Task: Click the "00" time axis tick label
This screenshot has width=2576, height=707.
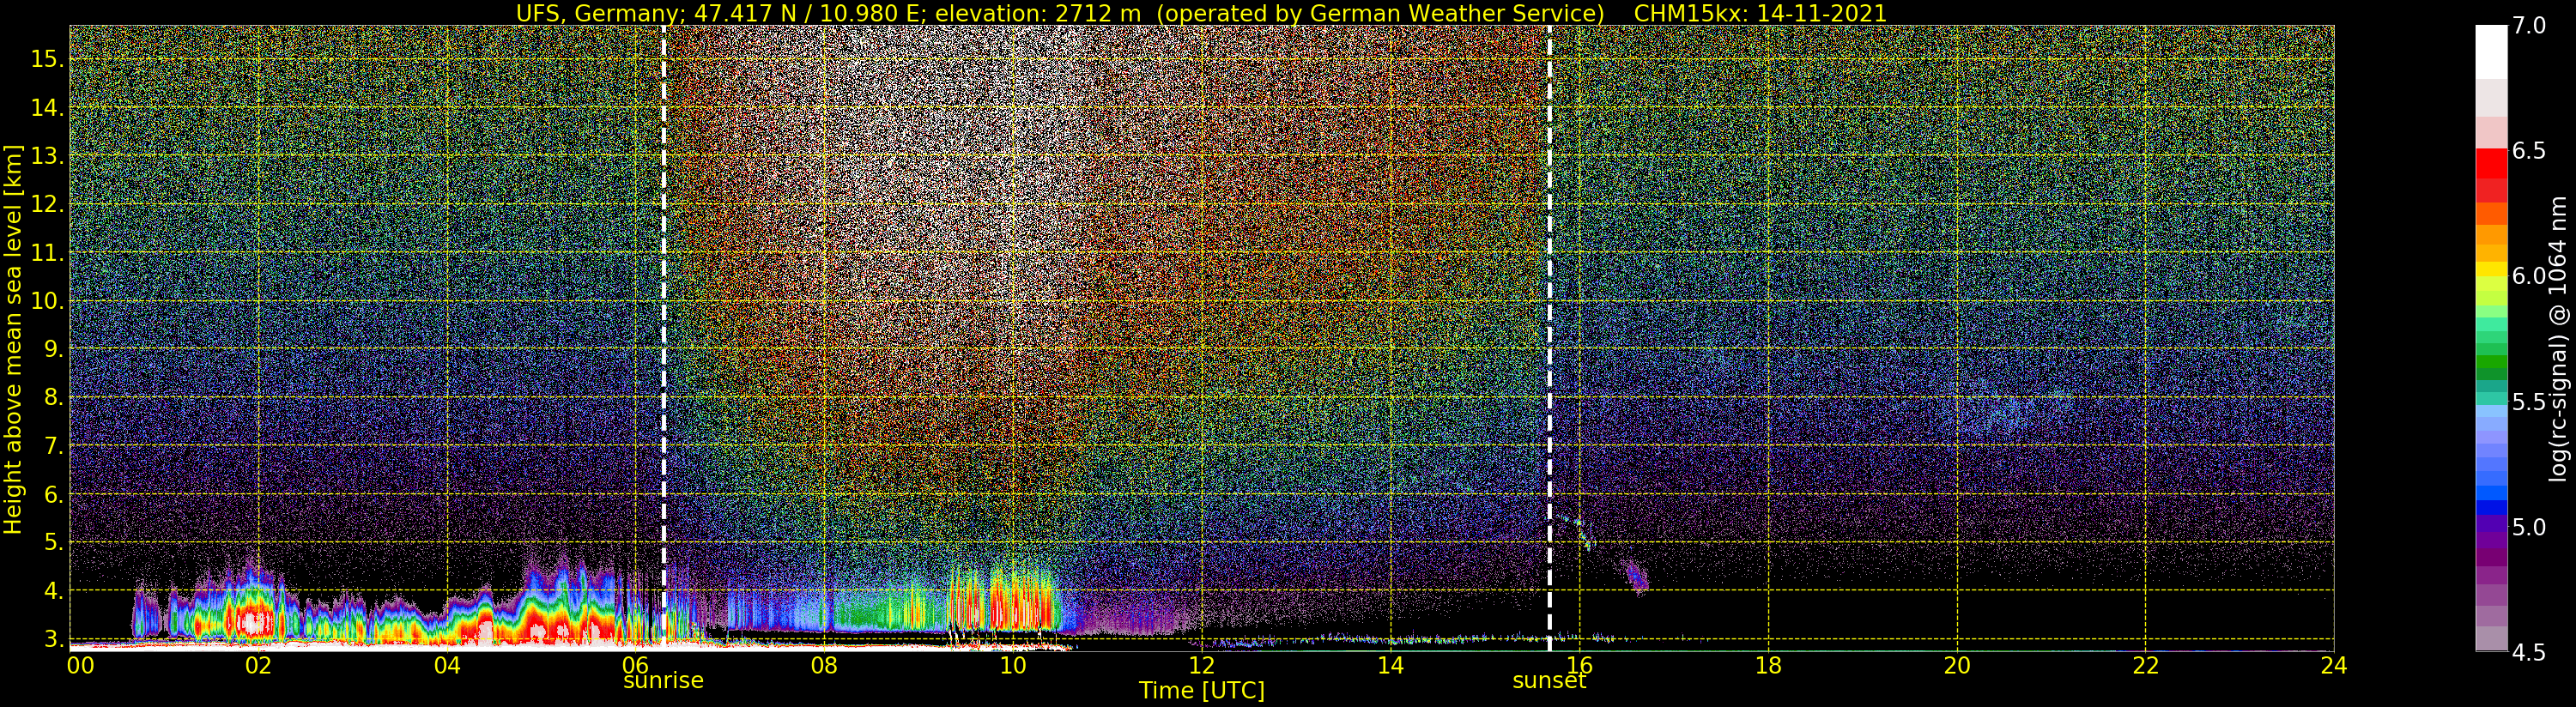Action: (80, 665)
